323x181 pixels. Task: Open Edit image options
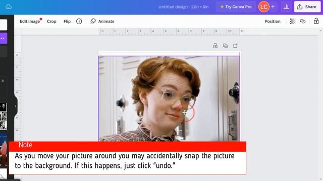point(30,21)
